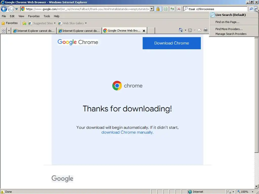This screenshot has width=259, height=194.
Task: Click the status bar warning icon
Action: 3,192
